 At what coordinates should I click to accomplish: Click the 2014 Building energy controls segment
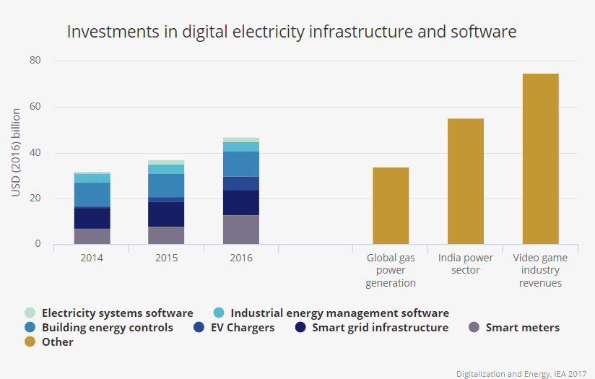(x=92, y=194)
